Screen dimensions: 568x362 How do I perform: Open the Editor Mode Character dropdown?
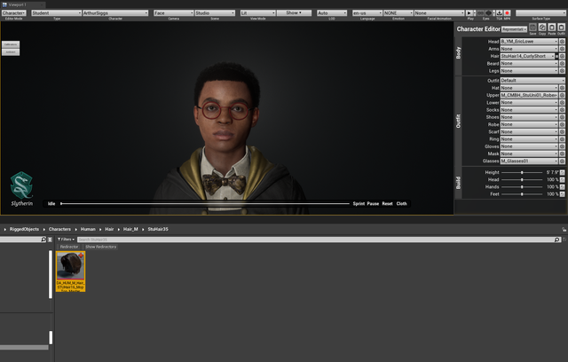(x=14, y=13)
